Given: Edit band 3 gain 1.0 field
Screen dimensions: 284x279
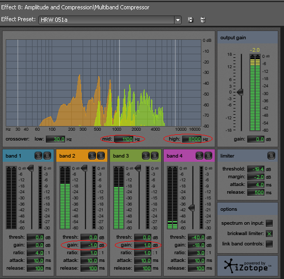Looking at the screenshot, I should pos(143,245).
